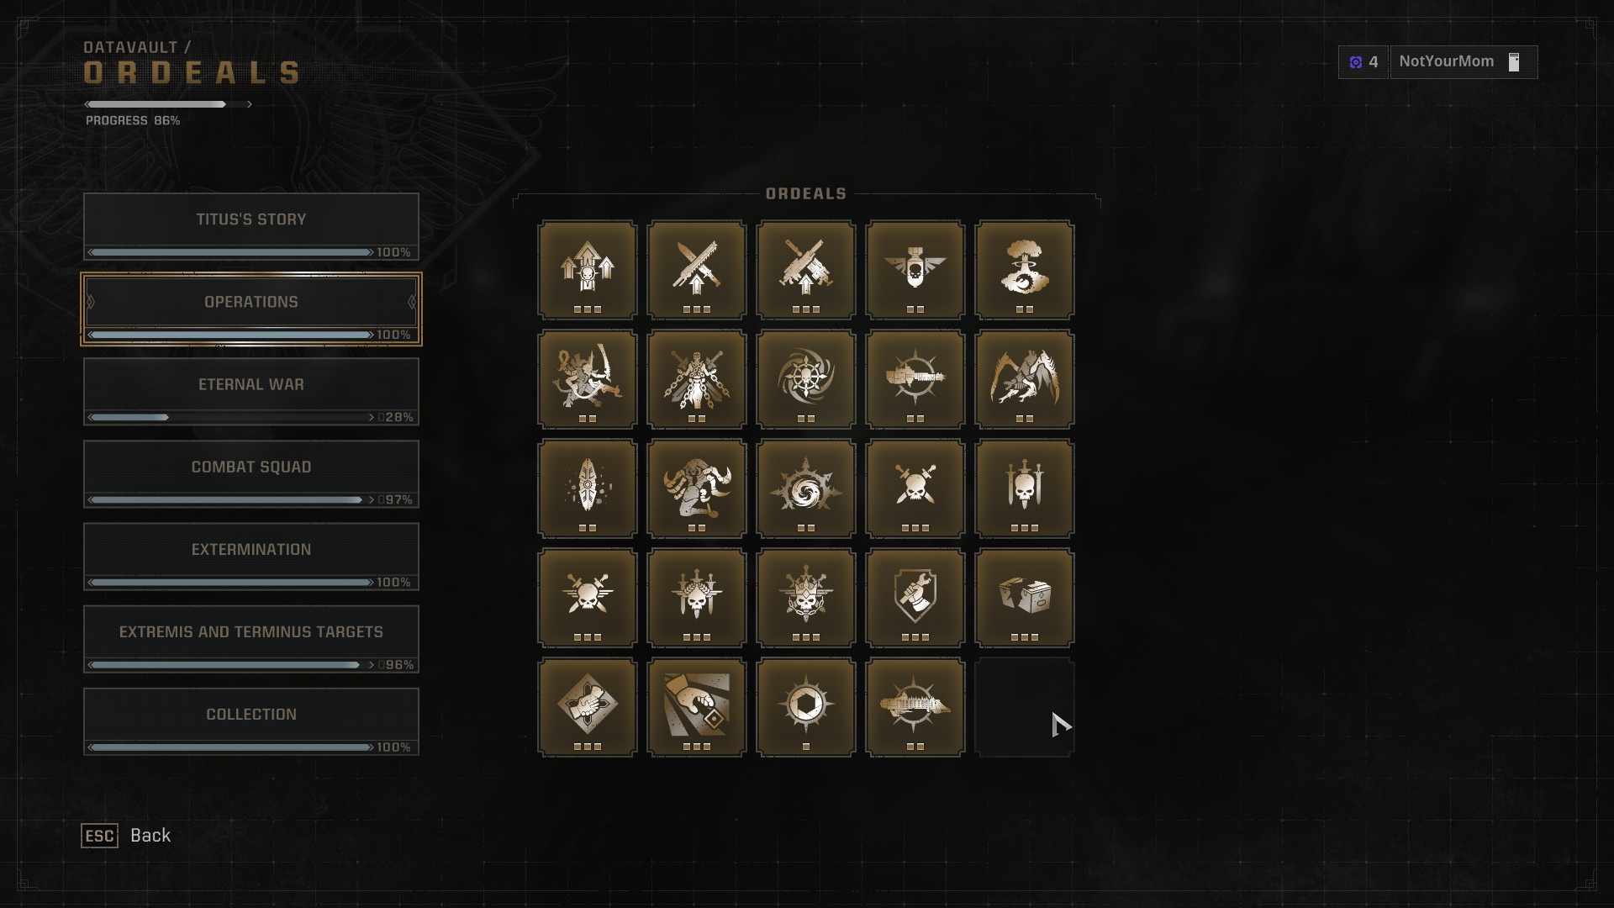Select the three upward arrows skull ordeal

[587, 270]
